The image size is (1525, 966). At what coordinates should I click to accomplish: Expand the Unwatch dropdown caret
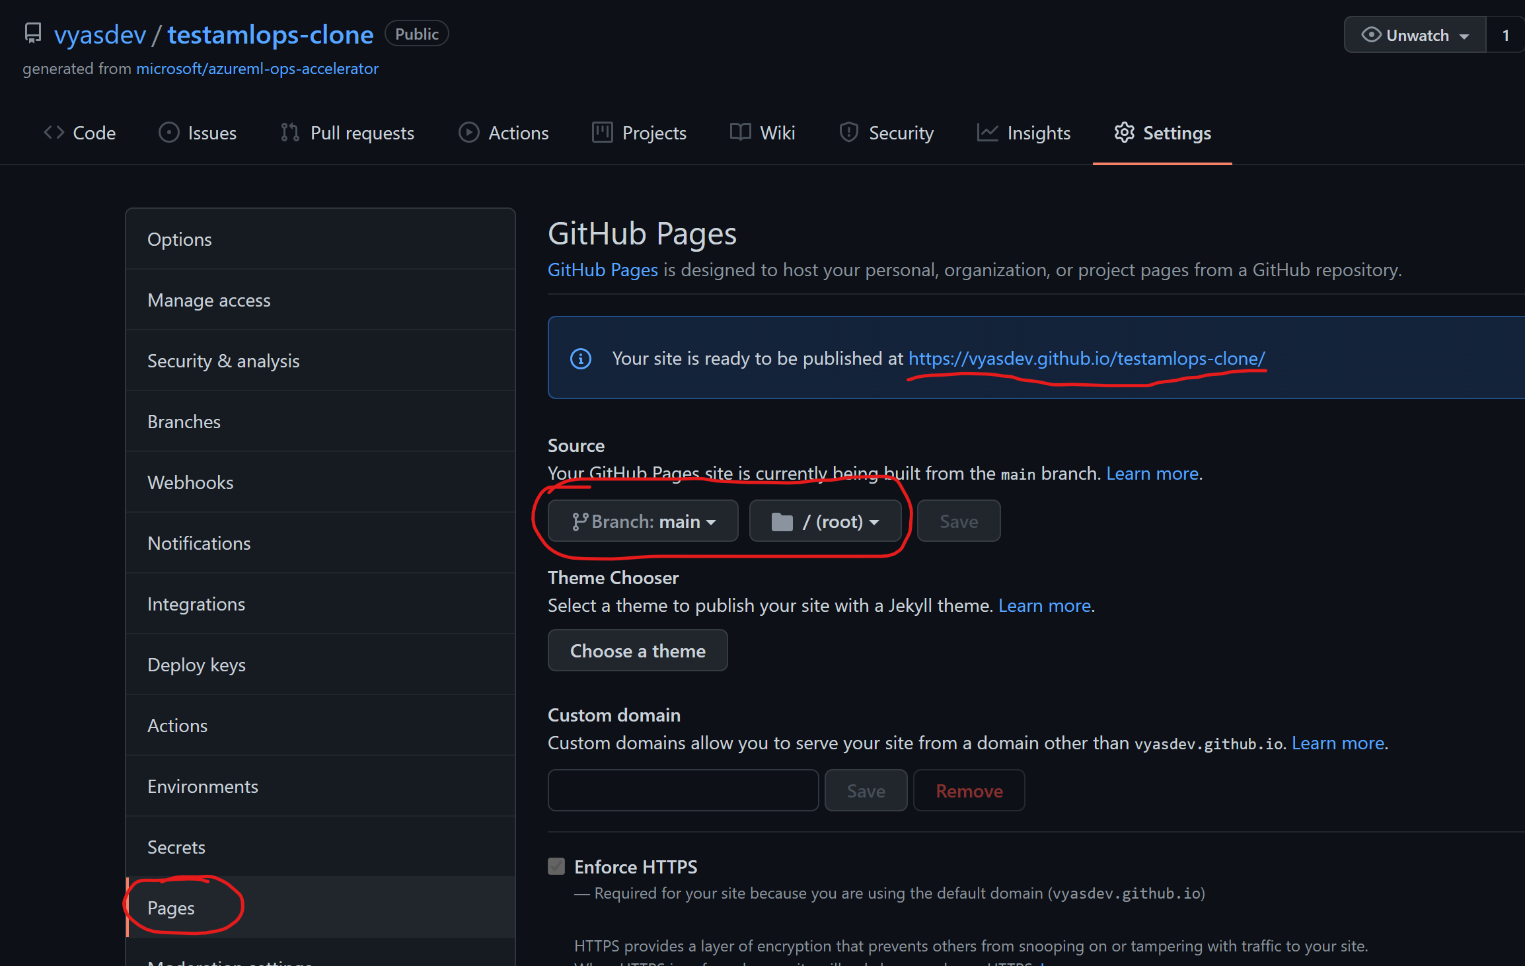tap(1464, 37)
